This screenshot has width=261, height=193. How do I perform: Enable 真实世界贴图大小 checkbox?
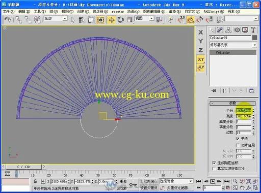pyautogui.click(x=214, y=169)
